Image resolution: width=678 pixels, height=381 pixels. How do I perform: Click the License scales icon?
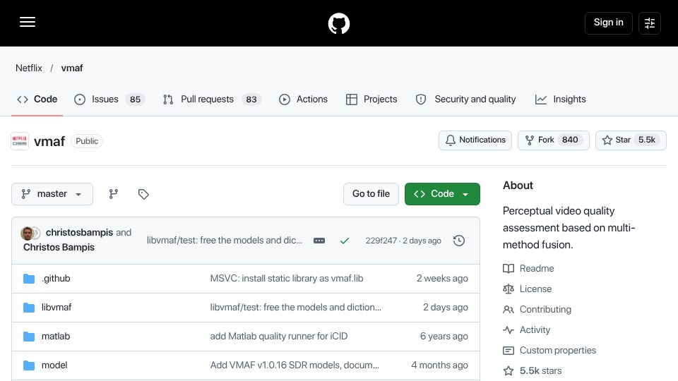click(x=509, y=289)
